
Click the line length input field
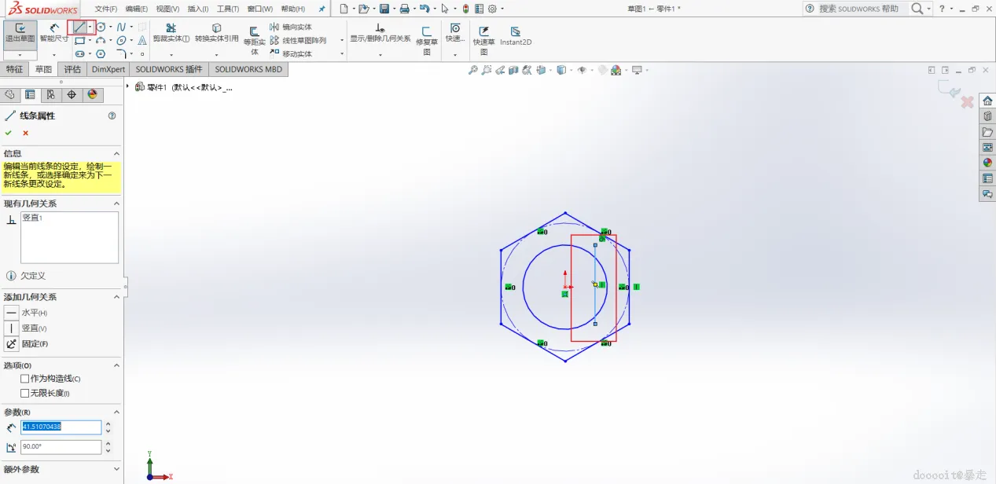(61, 427)
